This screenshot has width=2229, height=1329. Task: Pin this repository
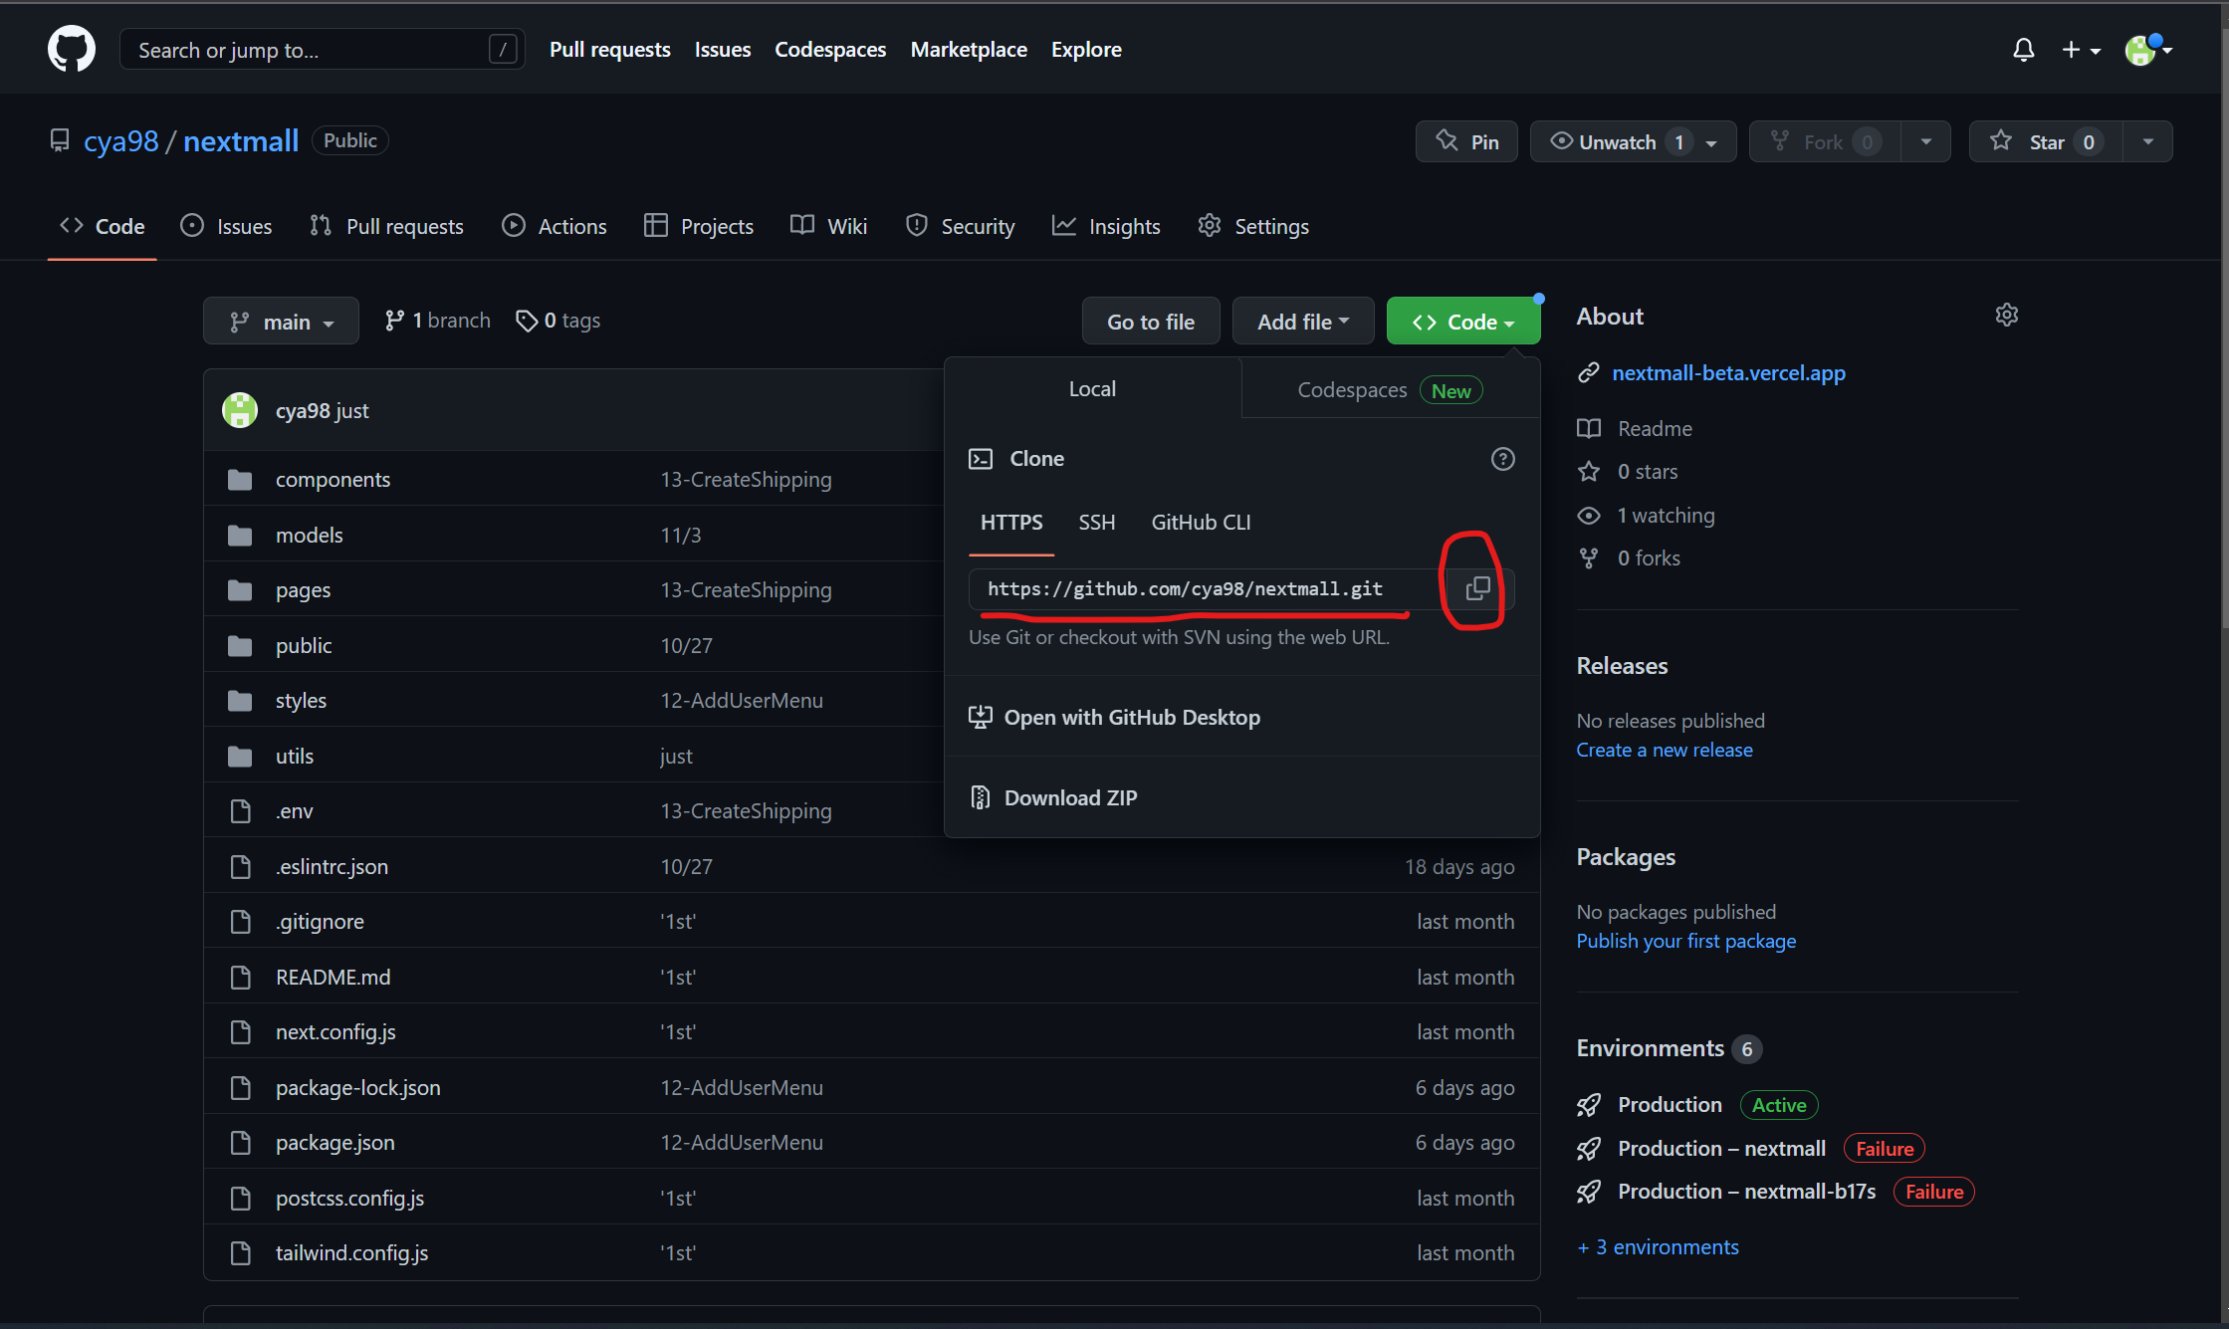coord(1466,142)
